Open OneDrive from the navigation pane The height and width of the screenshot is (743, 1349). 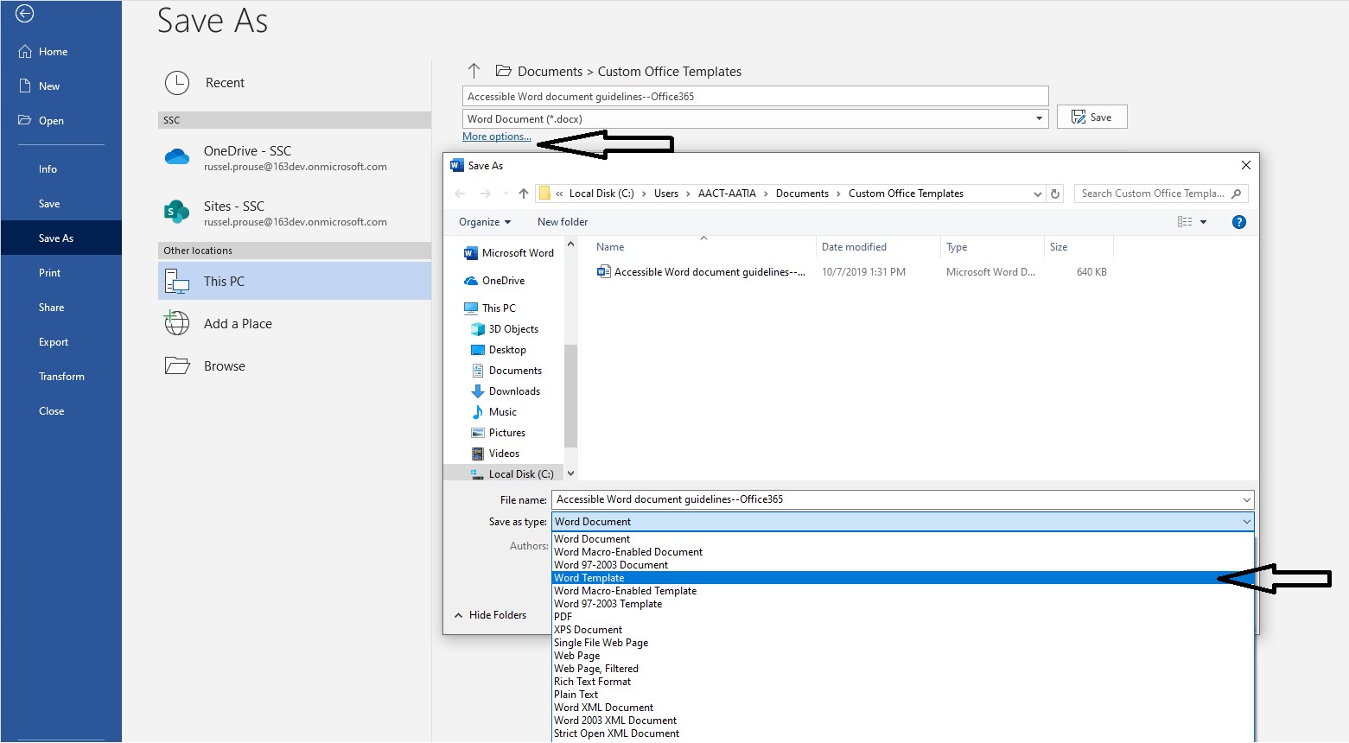[502, 280]
